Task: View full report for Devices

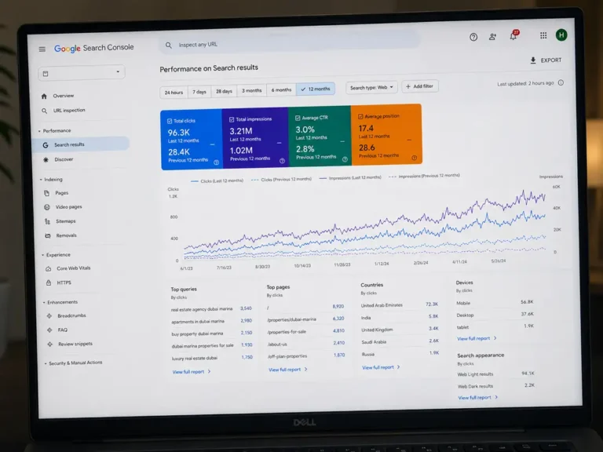Action: click(x=477, y=339)
